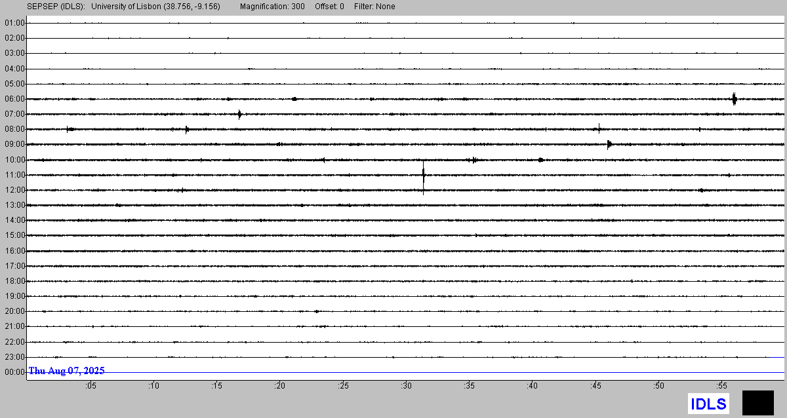Click the :10 minute axis label
This screenshot has height=418, width=787.
pos(153,387)
